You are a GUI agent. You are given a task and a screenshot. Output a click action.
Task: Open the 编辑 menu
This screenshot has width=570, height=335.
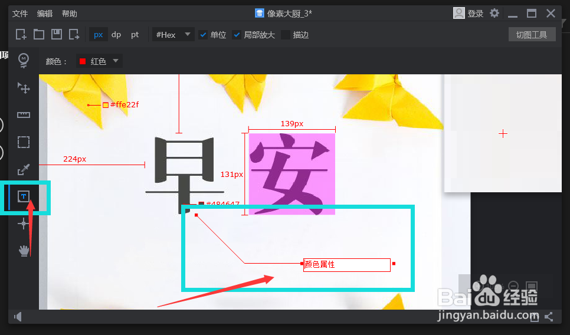click(45, 14)
